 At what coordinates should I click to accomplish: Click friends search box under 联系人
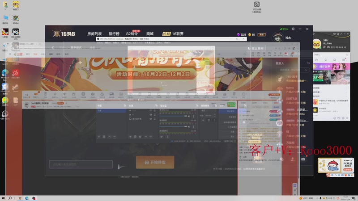293,70
